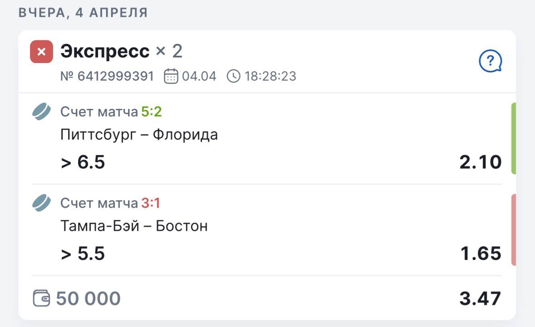Click the hockey puck icon for Тампа-Бэй – Бостон
Viewport: 535px width, 327px height.
(x=42, y=203)
